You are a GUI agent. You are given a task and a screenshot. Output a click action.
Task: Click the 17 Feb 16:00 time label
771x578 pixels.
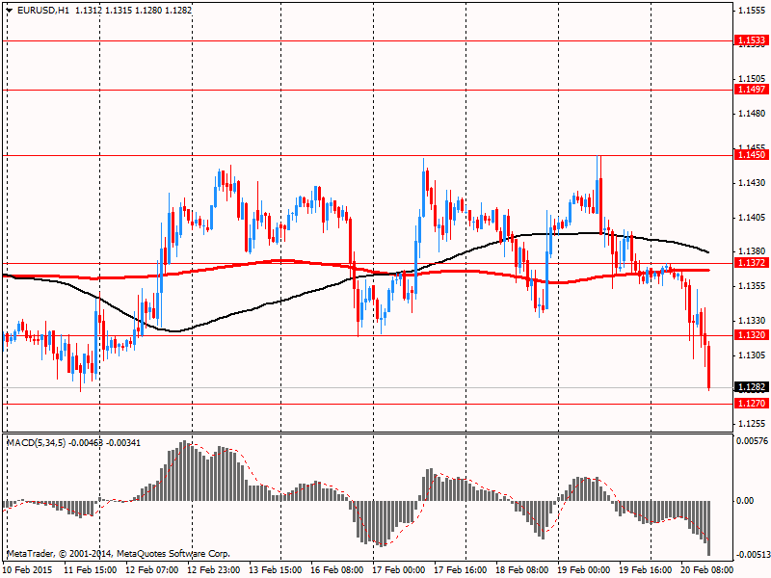coord(461,570)
